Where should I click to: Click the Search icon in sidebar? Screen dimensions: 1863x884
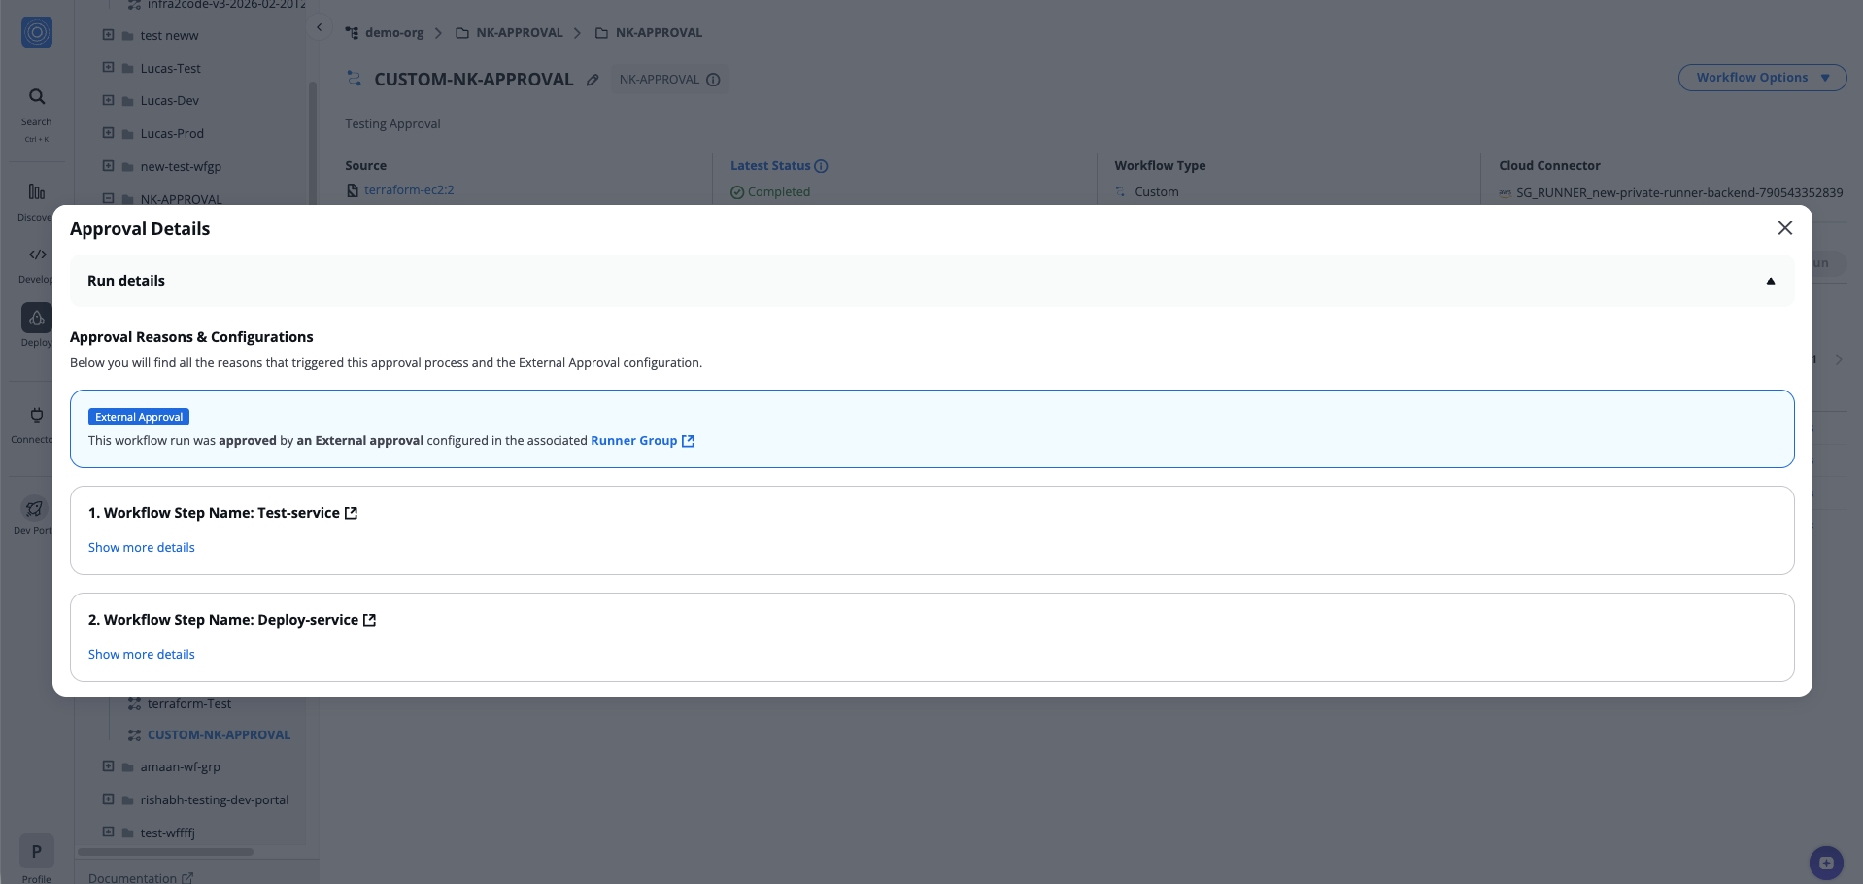(x=37, y=97)
